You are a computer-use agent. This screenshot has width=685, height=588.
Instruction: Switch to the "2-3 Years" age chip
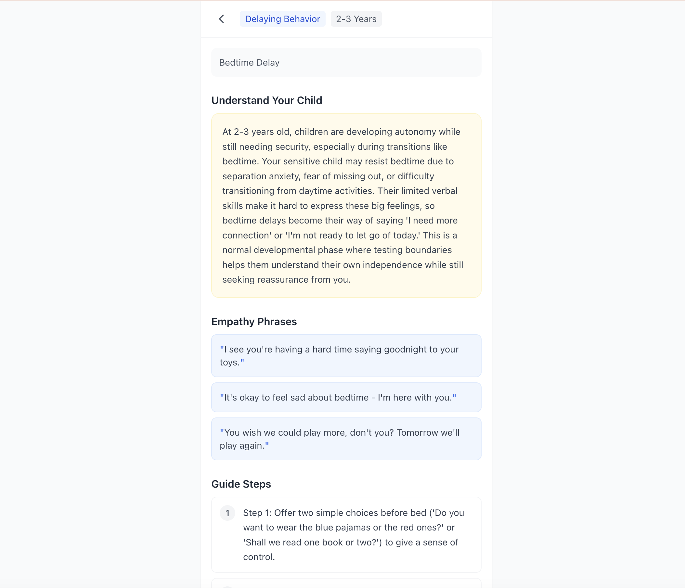tap(356, 19)
